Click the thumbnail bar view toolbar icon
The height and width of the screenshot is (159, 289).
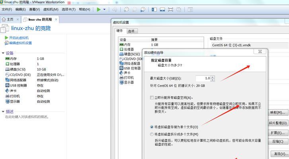pyautogui.click(x=162, y=10)
